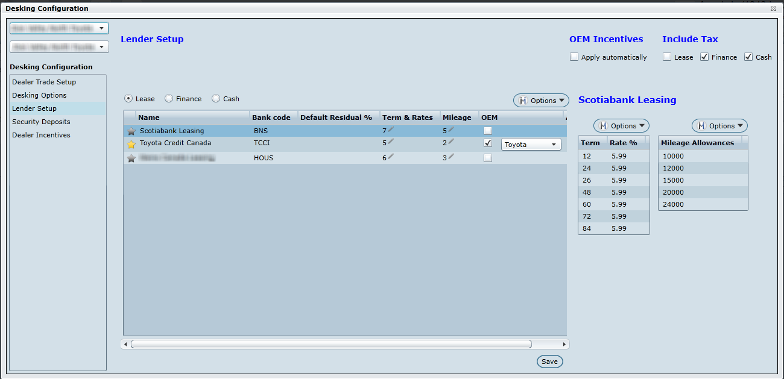Click the star icon in the HOUS row
The width and height of the screenshot is (784, 379).
click(131, 158)
